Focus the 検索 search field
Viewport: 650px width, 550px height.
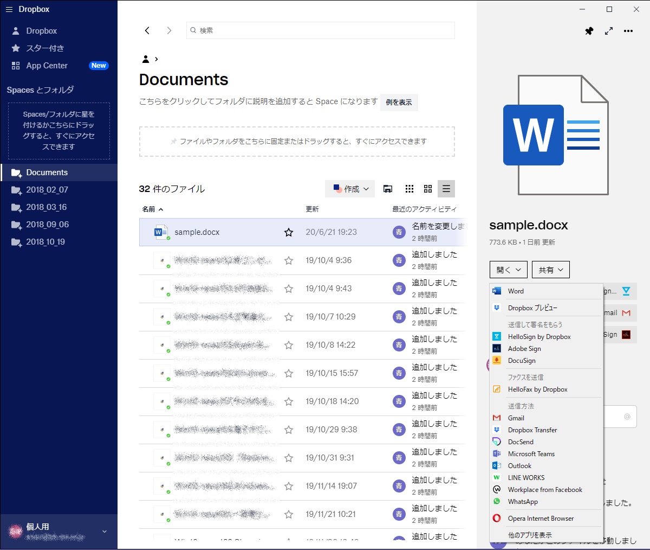[x=321, y=30]
